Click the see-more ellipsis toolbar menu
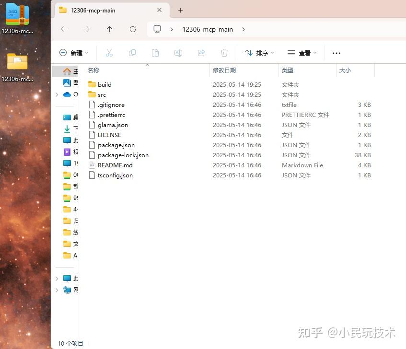The height and width of the screenshot is (349, 406). [x=336, y=53]
